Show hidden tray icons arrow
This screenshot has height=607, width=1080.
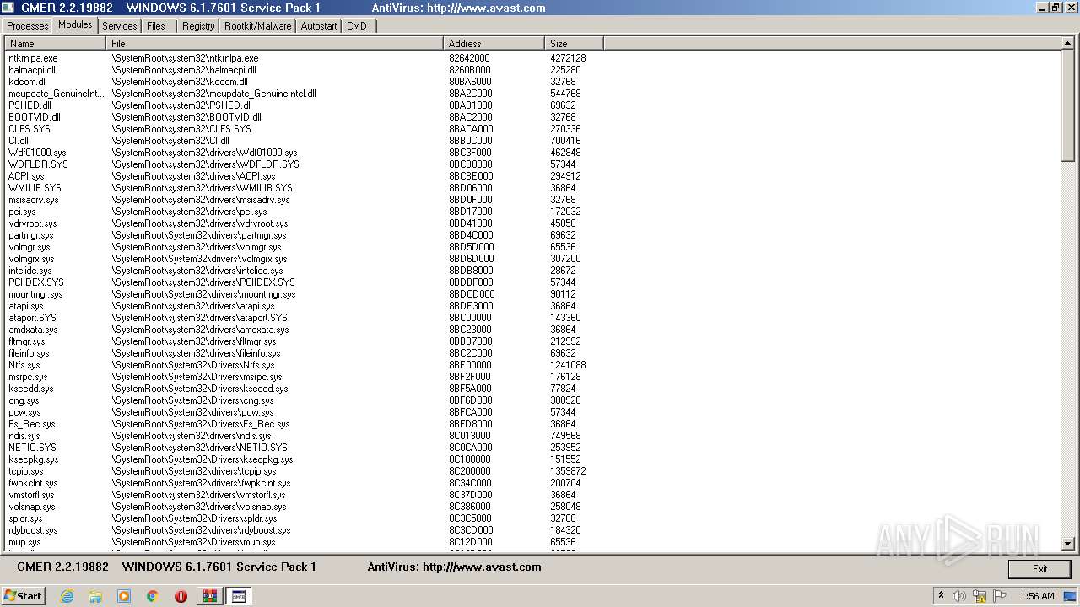pos(942,595)
